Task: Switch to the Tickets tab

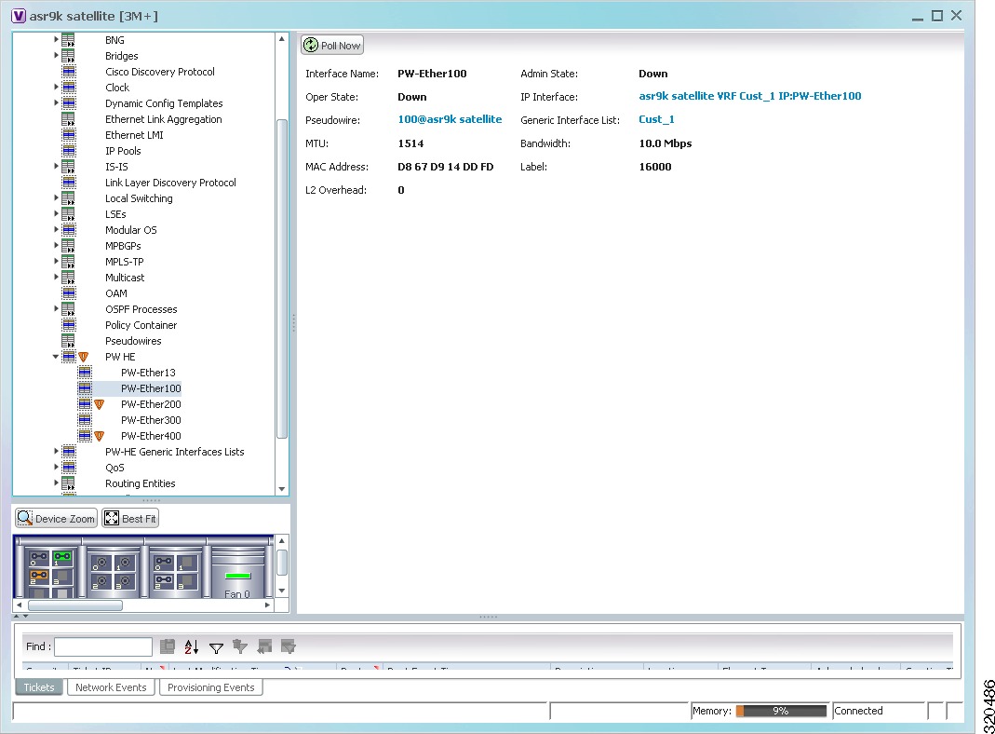Action: (39, 687)
